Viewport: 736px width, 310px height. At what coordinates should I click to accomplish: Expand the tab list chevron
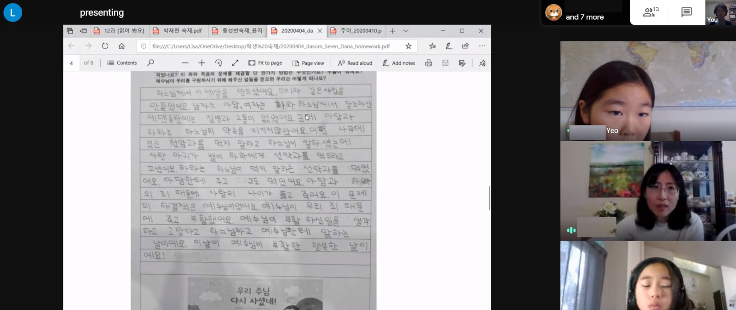point(406,31)
